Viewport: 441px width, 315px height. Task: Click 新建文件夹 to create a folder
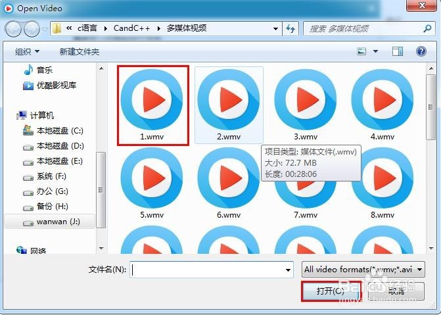80,51
